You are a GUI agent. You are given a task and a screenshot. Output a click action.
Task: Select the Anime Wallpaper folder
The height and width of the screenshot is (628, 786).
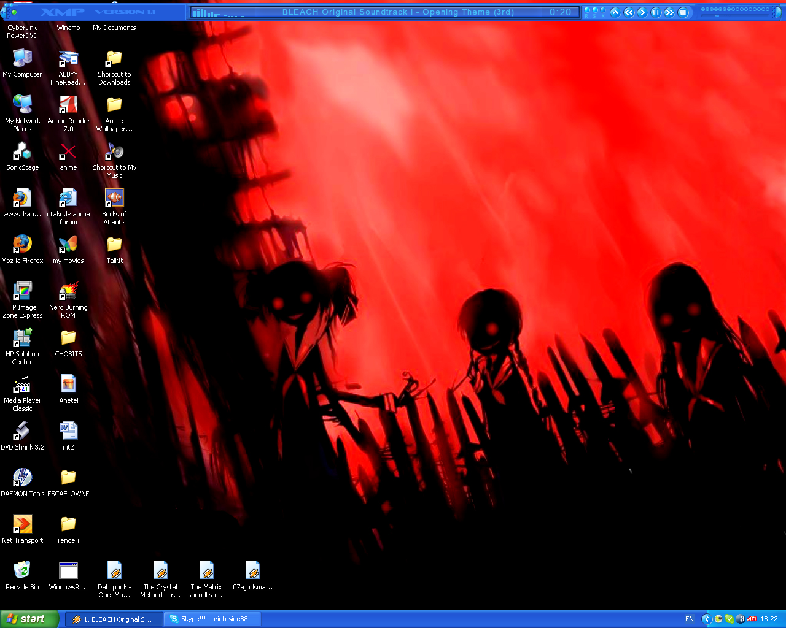[114, 113]
